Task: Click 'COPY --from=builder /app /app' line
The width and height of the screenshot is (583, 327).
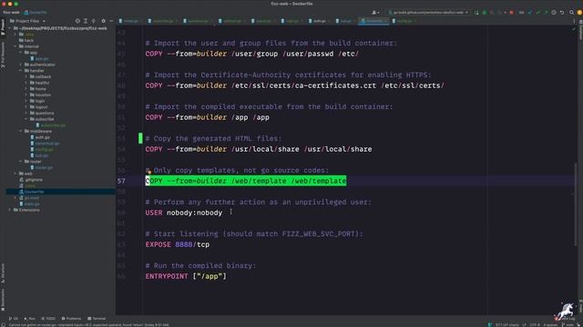Action: coord(207,117)
